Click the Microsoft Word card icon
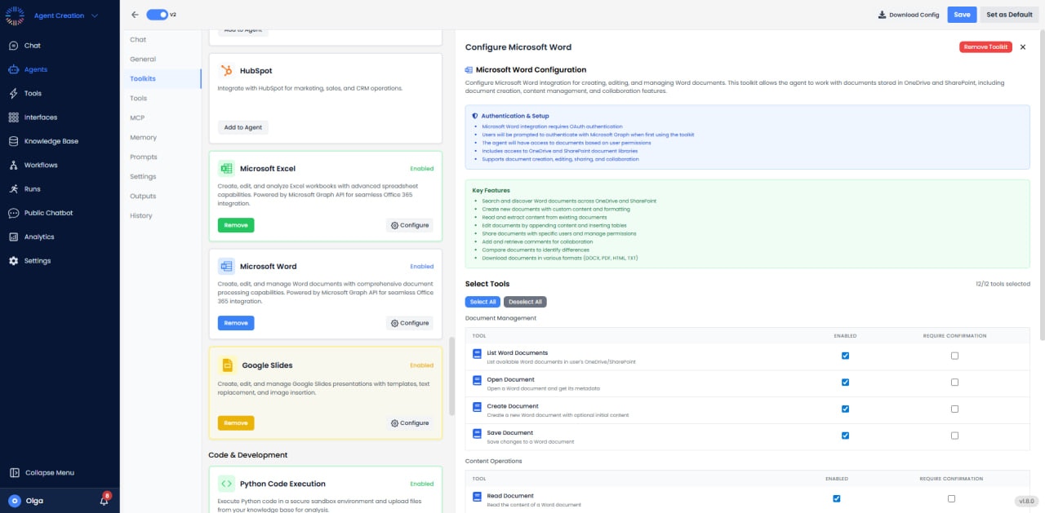Viewport: 1045px width, 513px height. pos(226,267)
